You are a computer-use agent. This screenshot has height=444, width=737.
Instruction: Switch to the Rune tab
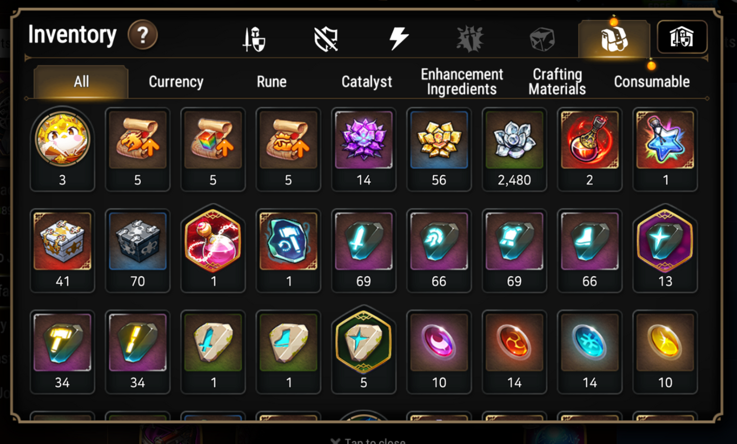(271, 82)
